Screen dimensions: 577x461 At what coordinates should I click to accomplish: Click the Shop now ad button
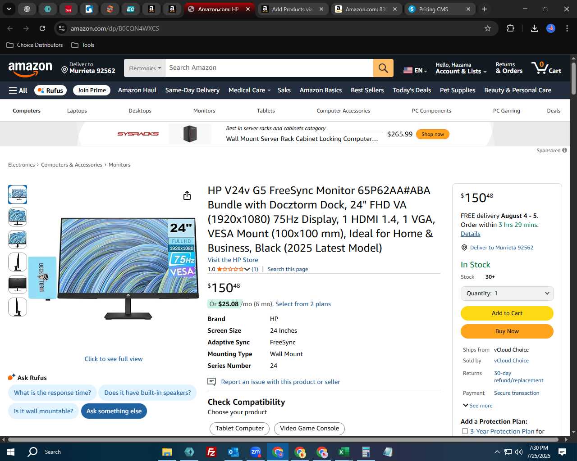(x=433, y=134)
